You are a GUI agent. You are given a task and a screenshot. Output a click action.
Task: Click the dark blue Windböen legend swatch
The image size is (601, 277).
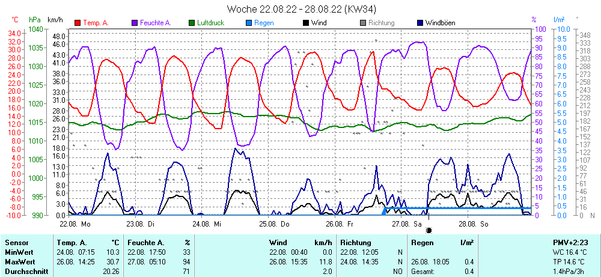(420, 23)
